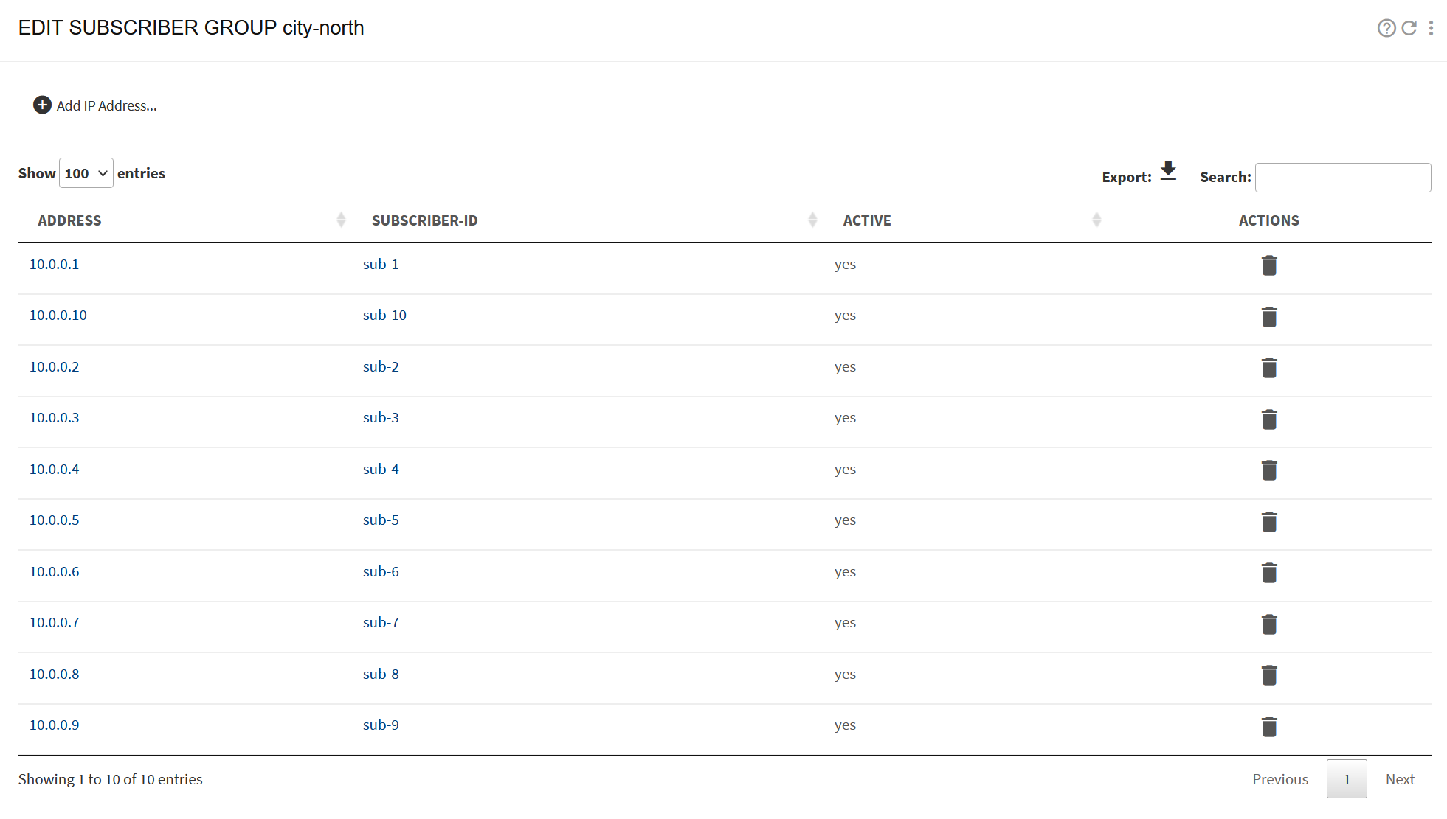This screenshot has width=1447, height=819.
Task: Open the three-dot overflow menu
Action: click(1432, 27)
